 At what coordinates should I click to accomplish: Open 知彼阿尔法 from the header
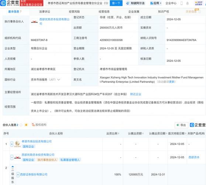click(x=135, y=3)
